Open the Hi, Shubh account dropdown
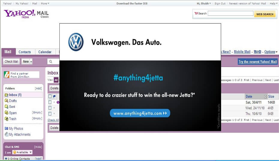The image size is (279, 161). coord(204,3)
